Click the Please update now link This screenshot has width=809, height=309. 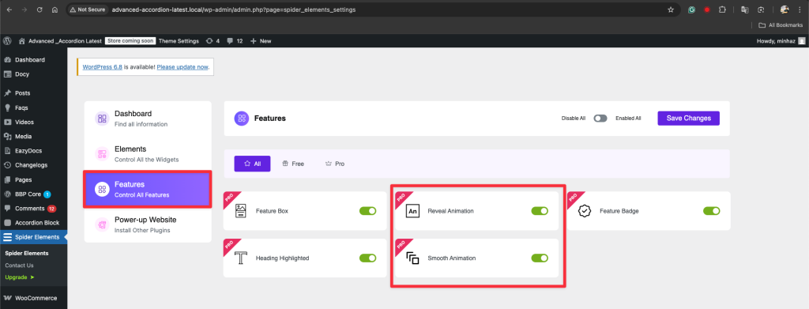pyautogui.click(x=182, y=67)
